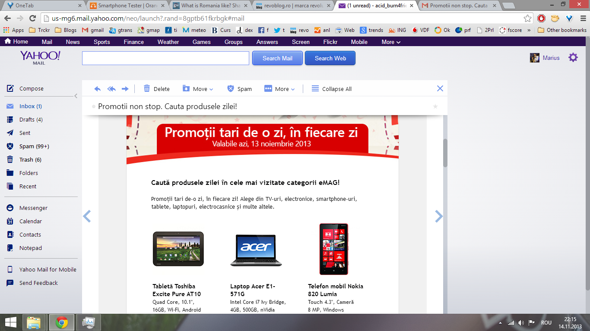Click the Nokia Lumia 820 phone image
The image size is (590, 331).
(334, 249)
